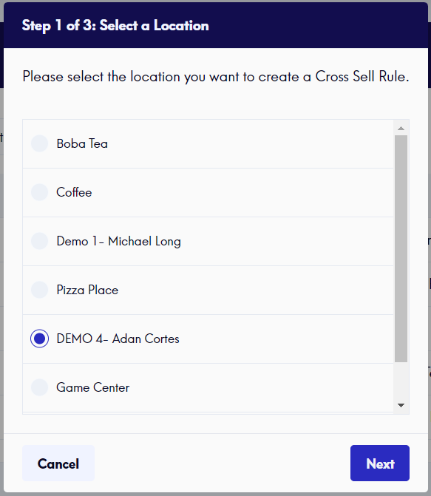The height and width of the screenshot is (496, 431).
Task: Click the scroll down arrow of the location list
Action: (x=401, y=405)
